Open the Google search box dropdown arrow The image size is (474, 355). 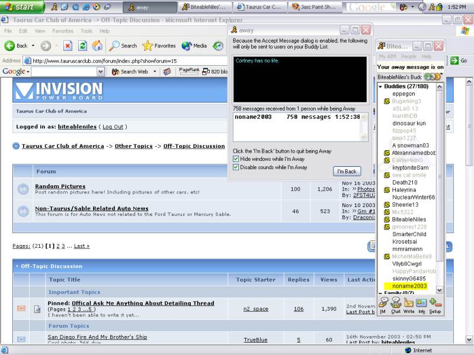[x=101, y=72]
